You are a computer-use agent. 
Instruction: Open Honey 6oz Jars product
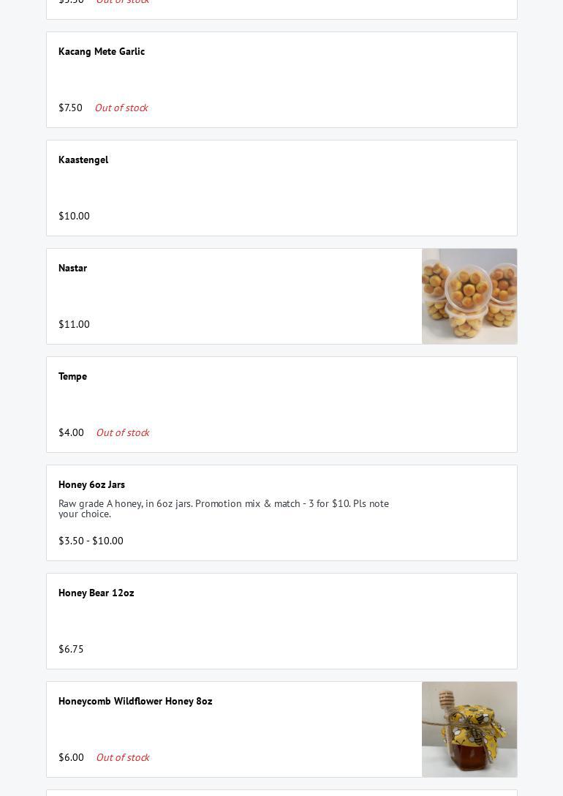(x=91, y=484)
